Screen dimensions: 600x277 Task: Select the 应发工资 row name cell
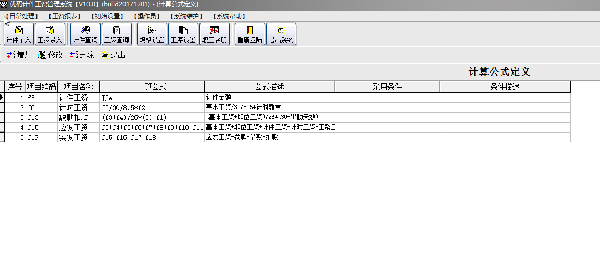[79, 128]
